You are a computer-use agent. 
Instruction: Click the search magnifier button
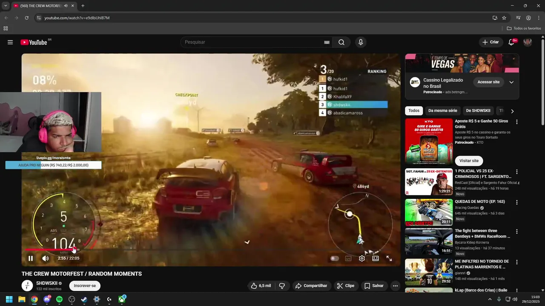(x=341, y=42)
